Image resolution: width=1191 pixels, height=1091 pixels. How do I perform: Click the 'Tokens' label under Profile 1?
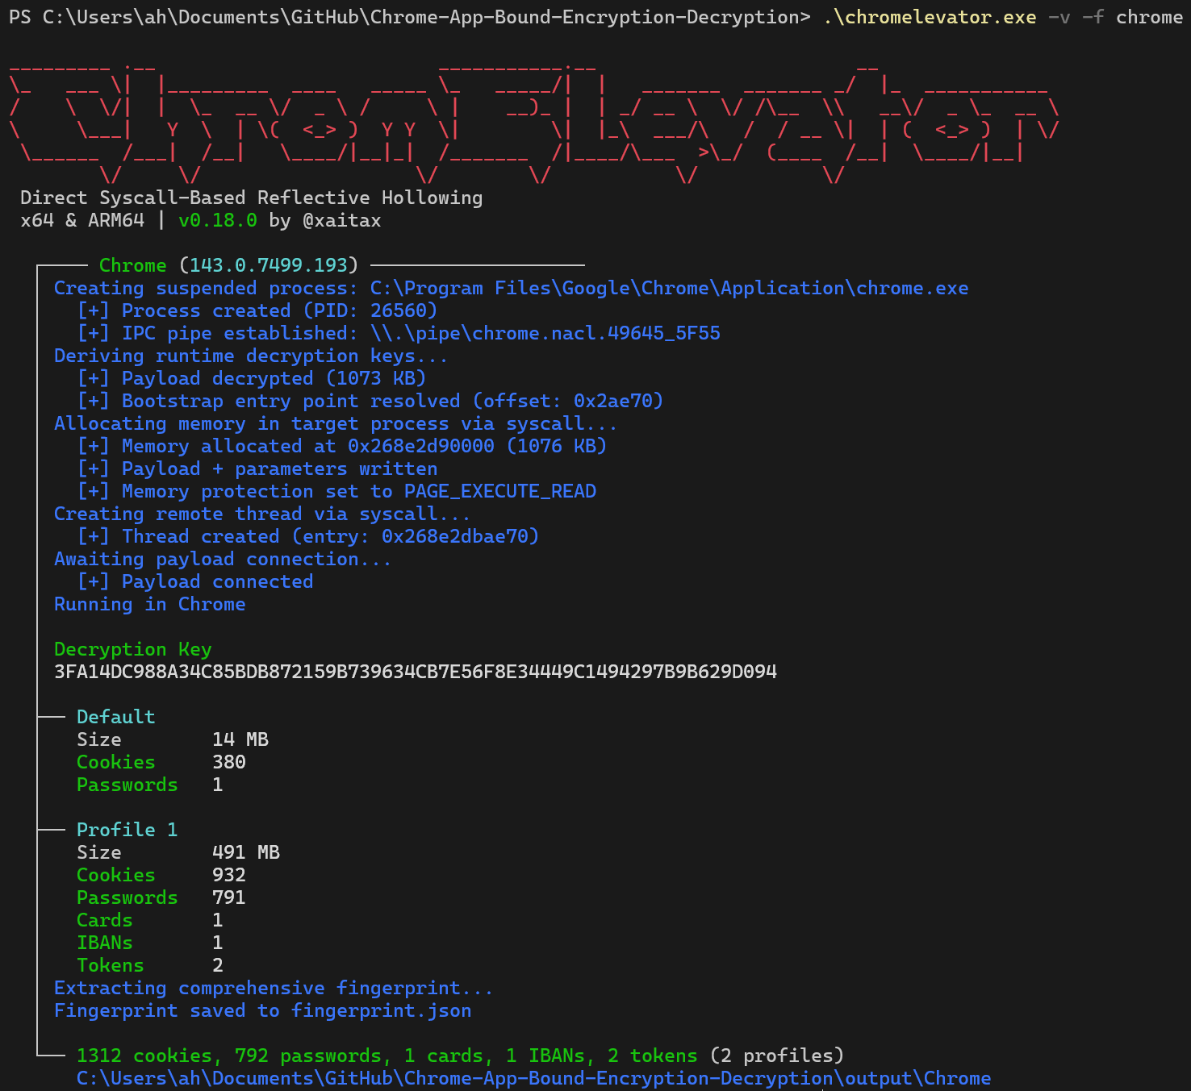(x=111, y=965)
